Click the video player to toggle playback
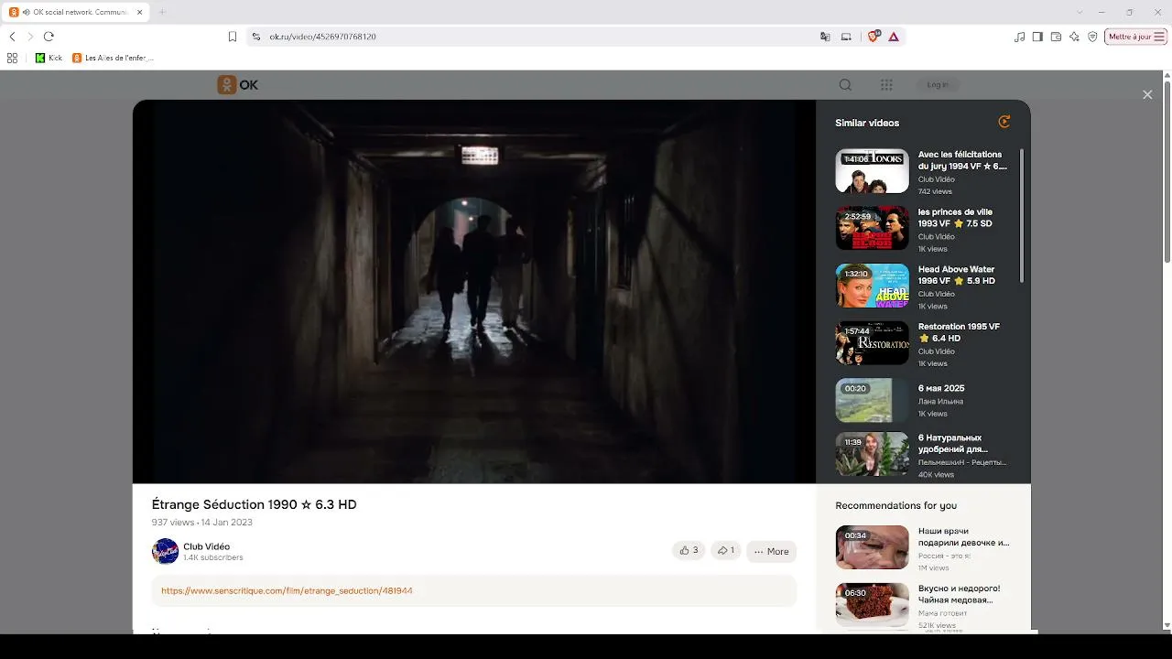The image size is (1172, 659). click(474, 291)
